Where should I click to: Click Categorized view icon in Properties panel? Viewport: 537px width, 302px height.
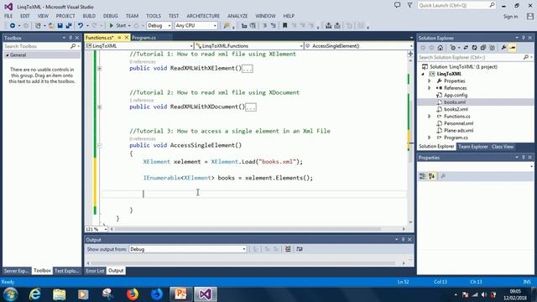(x=423, y=176)
